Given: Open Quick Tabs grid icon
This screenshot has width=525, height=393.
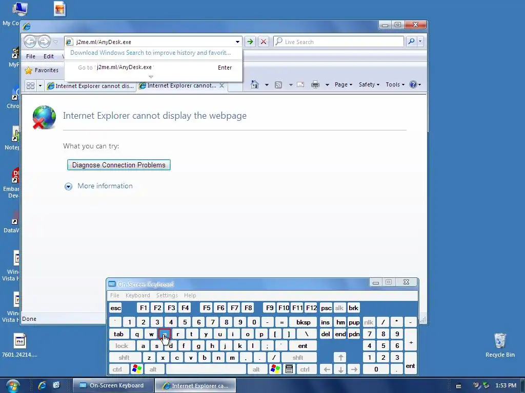Looking at the screenshot, I should pos(30,86).
